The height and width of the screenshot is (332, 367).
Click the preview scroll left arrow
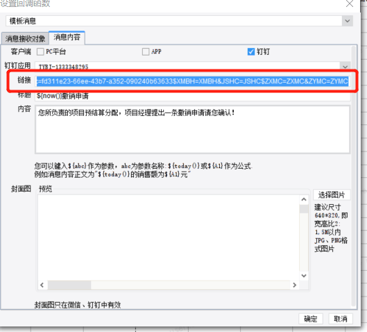click(42, 285)
